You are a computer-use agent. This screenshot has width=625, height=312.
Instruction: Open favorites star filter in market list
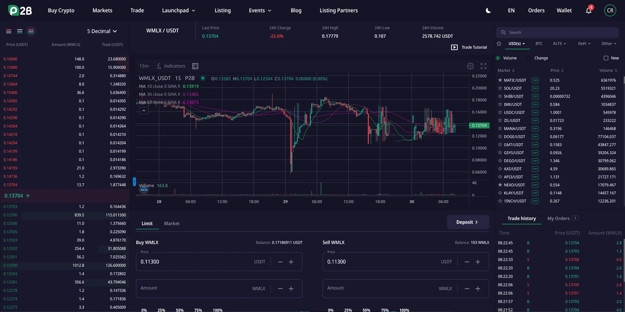pyautogui.click(x=499, y=44)
